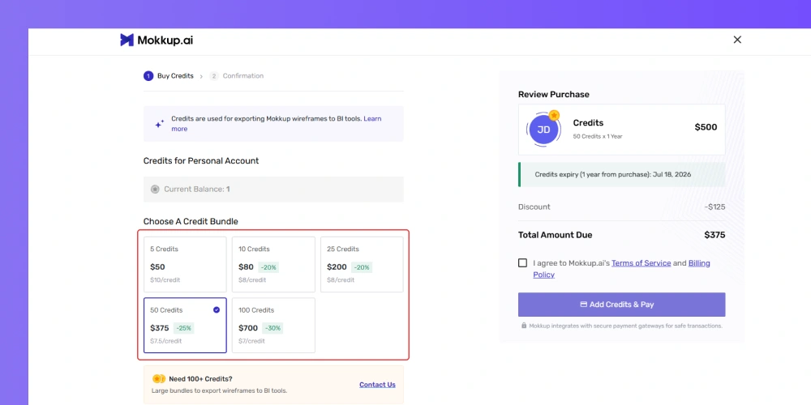The image size is (811, 405).
Task: Choose the 10 Credits bundle
Action: tap(273, 265)
